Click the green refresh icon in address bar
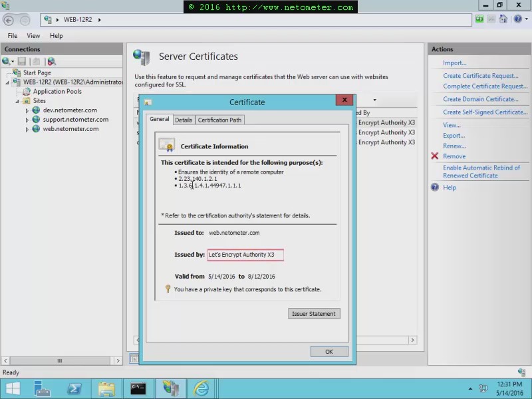The width and height of the screenshot is (532, 399). [479, 19]
